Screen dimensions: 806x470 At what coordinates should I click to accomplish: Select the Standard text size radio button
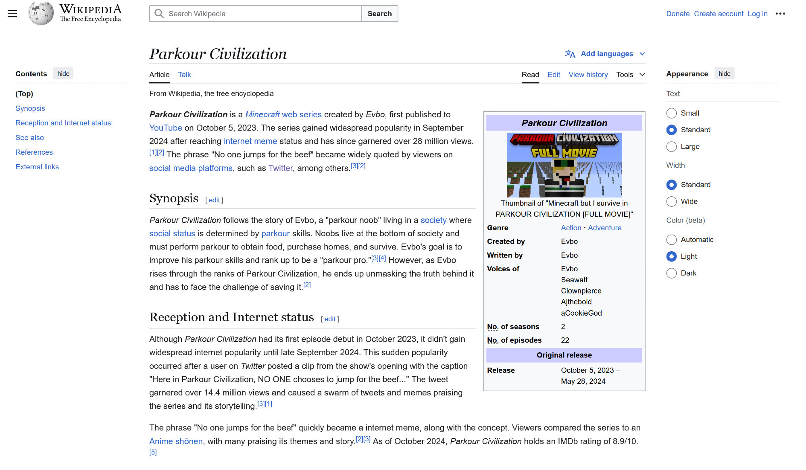tap(671, 129)
